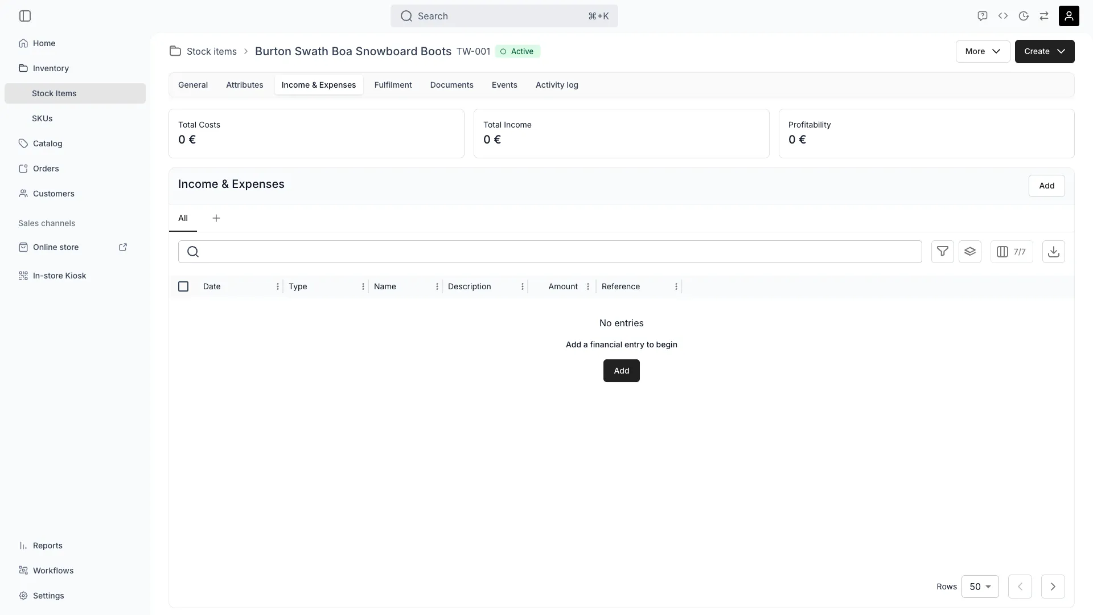Open the group-by layers icon

(970, 252)
